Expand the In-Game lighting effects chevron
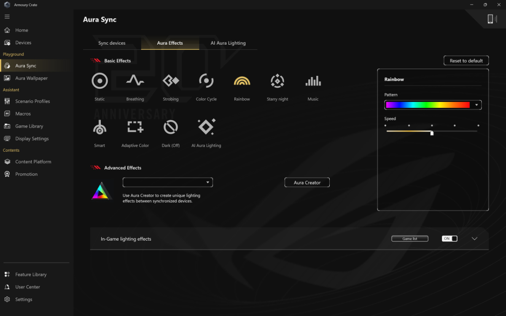 pyautogui.click(x=474, y=238)
